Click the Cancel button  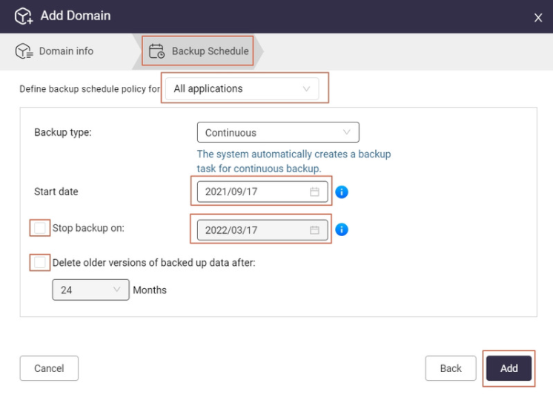[x=49, y=368]
